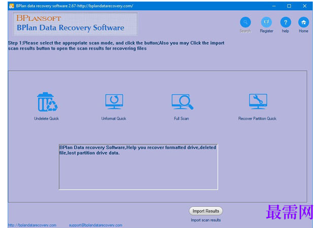Select Recover Partition Quick wrench icon
323x228 pixels.
click(258, 101)
